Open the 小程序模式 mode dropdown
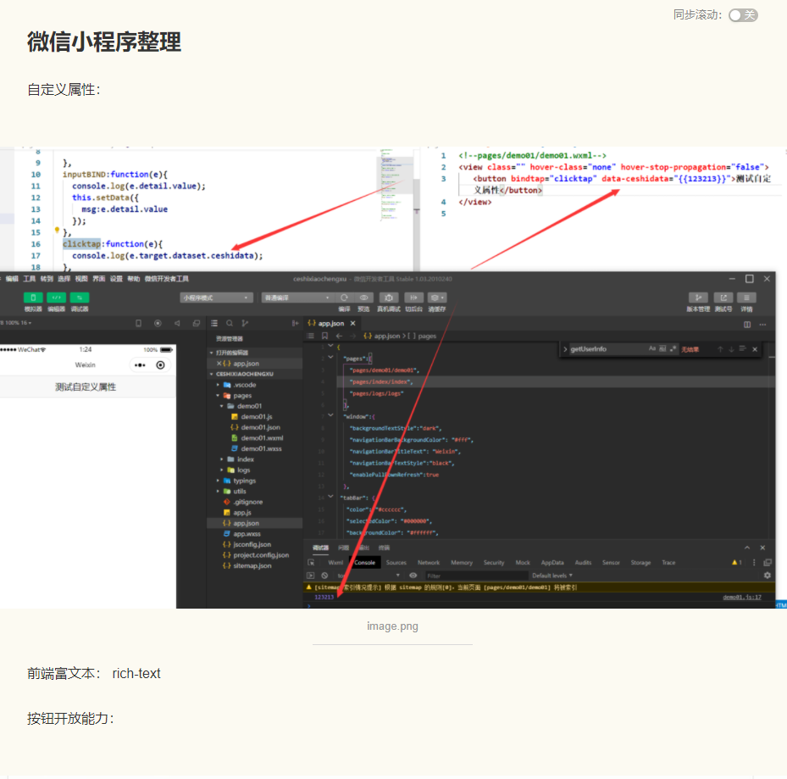This screenshot has width=787, height=779. (216, 298)
